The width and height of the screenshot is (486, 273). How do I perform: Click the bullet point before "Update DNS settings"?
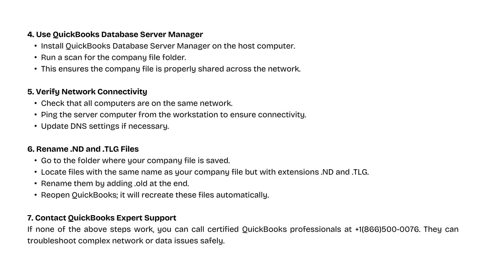click(x=36, y=127)
